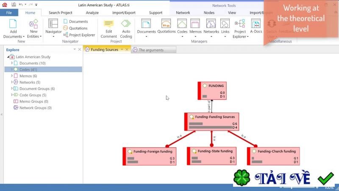339x191 pixels.
Task: Expand the Networks (5) tree node
Action: click(12, 82)
